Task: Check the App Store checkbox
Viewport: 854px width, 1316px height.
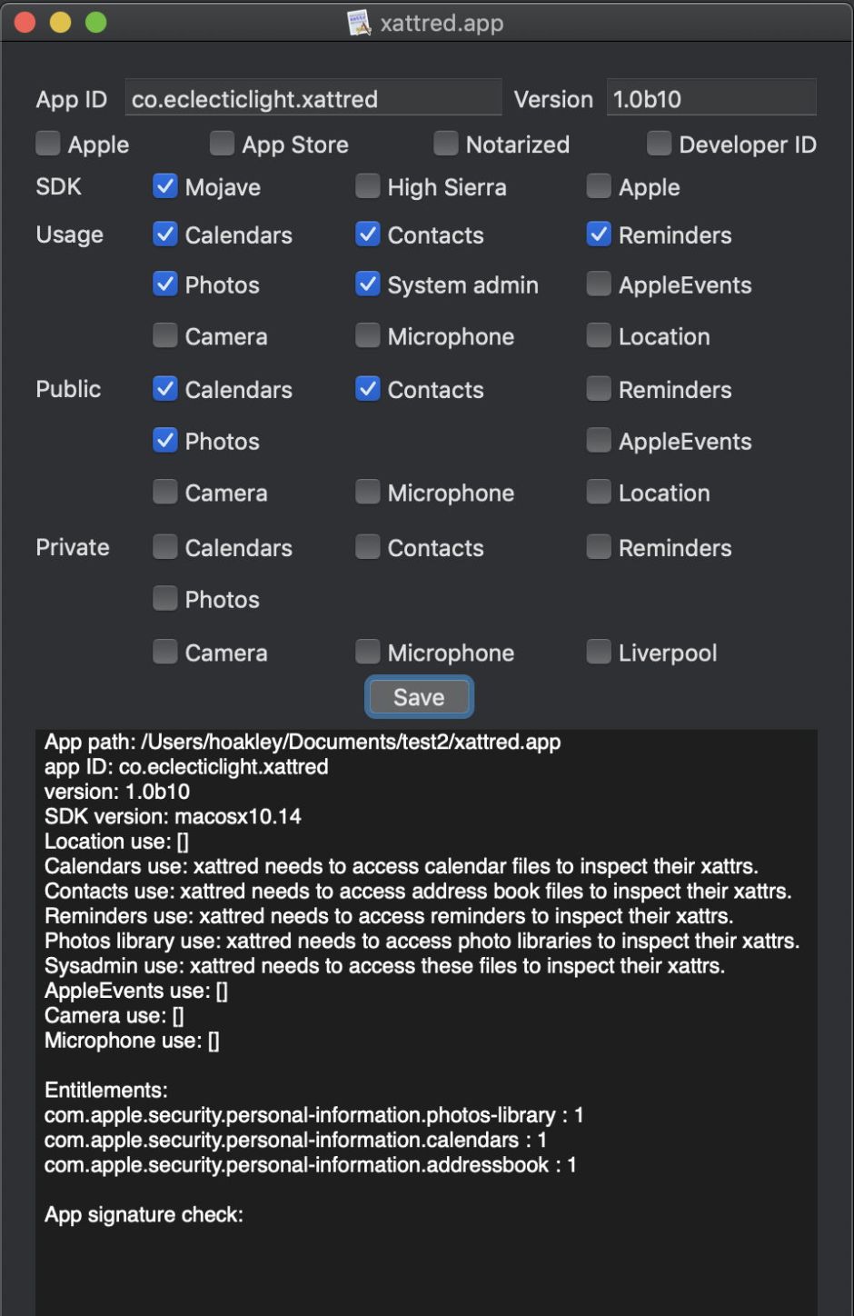Action: [223, 144]
